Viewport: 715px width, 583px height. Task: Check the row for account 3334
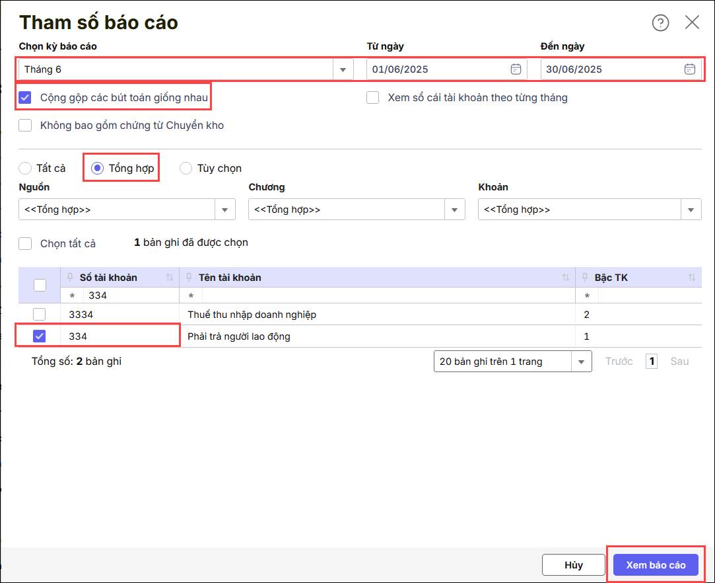click(x=40, y=314)
